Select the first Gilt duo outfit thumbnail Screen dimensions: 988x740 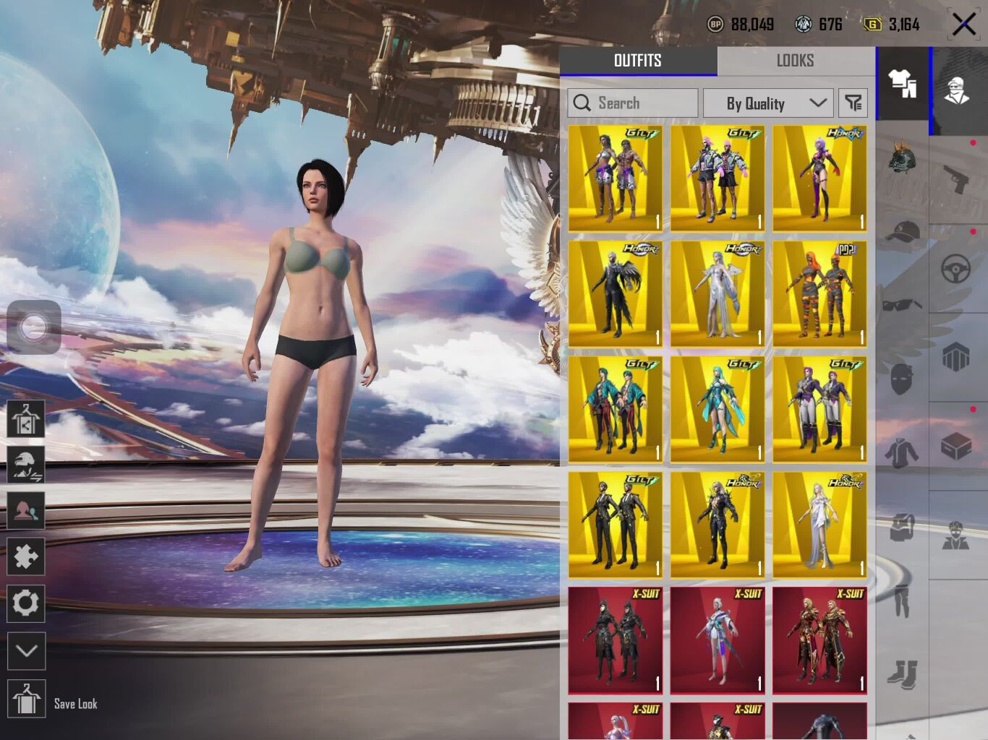point(616,178)
